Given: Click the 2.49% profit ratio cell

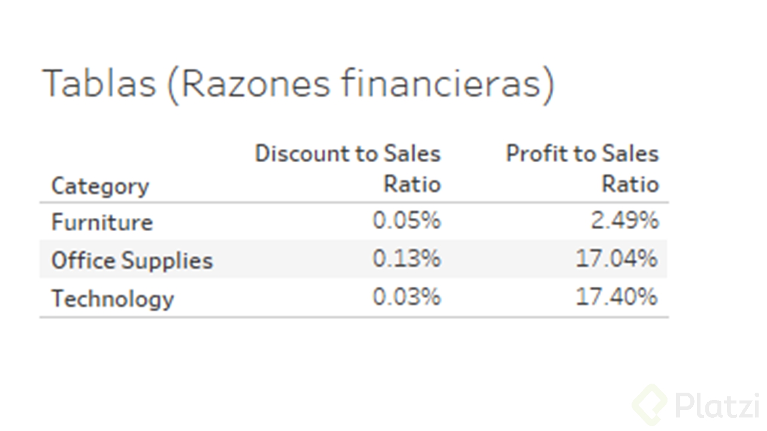Looking at the screenshot, I should (x=625, y=221).
